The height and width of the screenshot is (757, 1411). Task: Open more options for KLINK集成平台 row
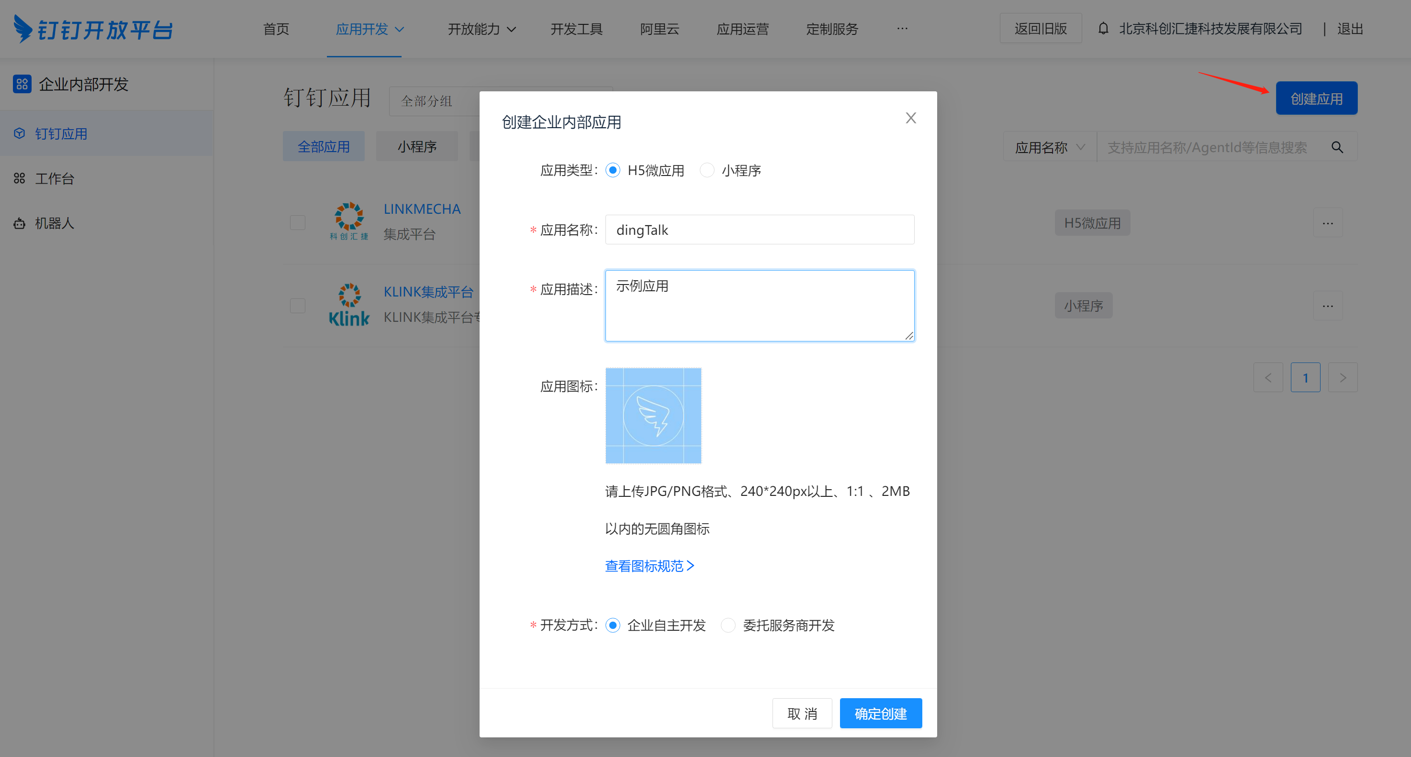[1328, 306]
